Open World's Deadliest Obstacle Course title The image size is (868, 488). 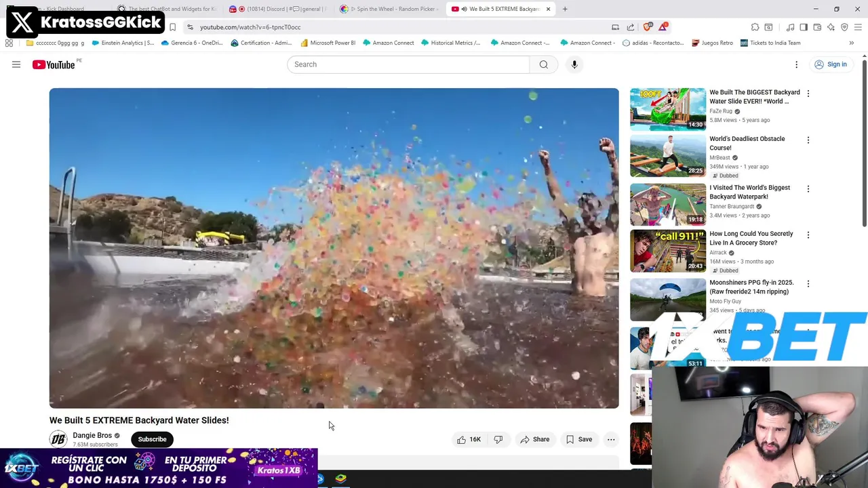tap(747, 143)
